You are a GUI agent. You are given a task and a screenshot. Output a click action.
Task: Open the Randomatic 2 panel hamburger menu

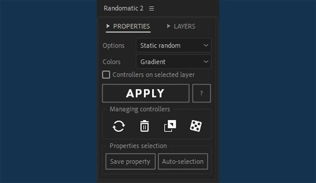coord(152,8)
